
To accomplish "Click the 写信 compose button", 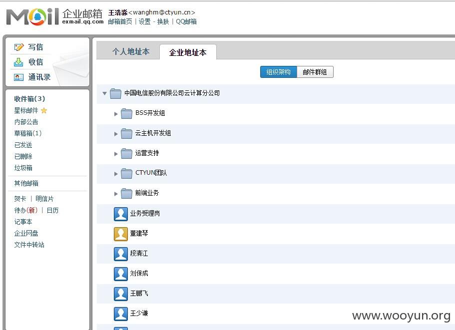I will [35, 47].
